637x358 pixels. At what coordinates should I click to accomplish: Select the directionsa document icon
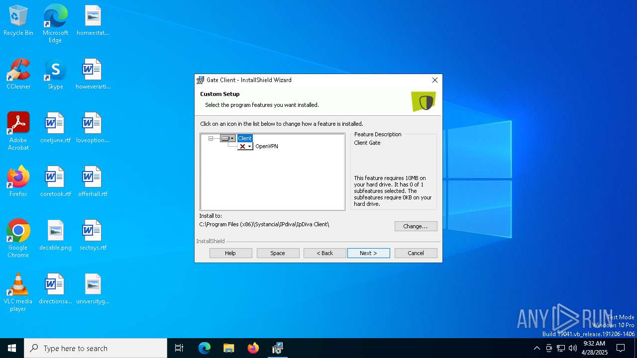click(55, 289)
